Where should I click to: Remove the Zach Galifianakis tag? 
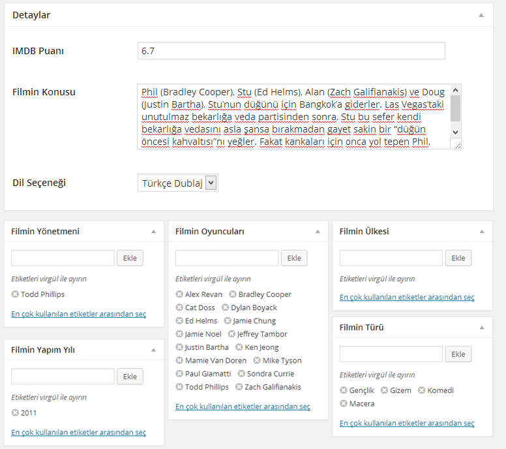click(x=239, y=386)
